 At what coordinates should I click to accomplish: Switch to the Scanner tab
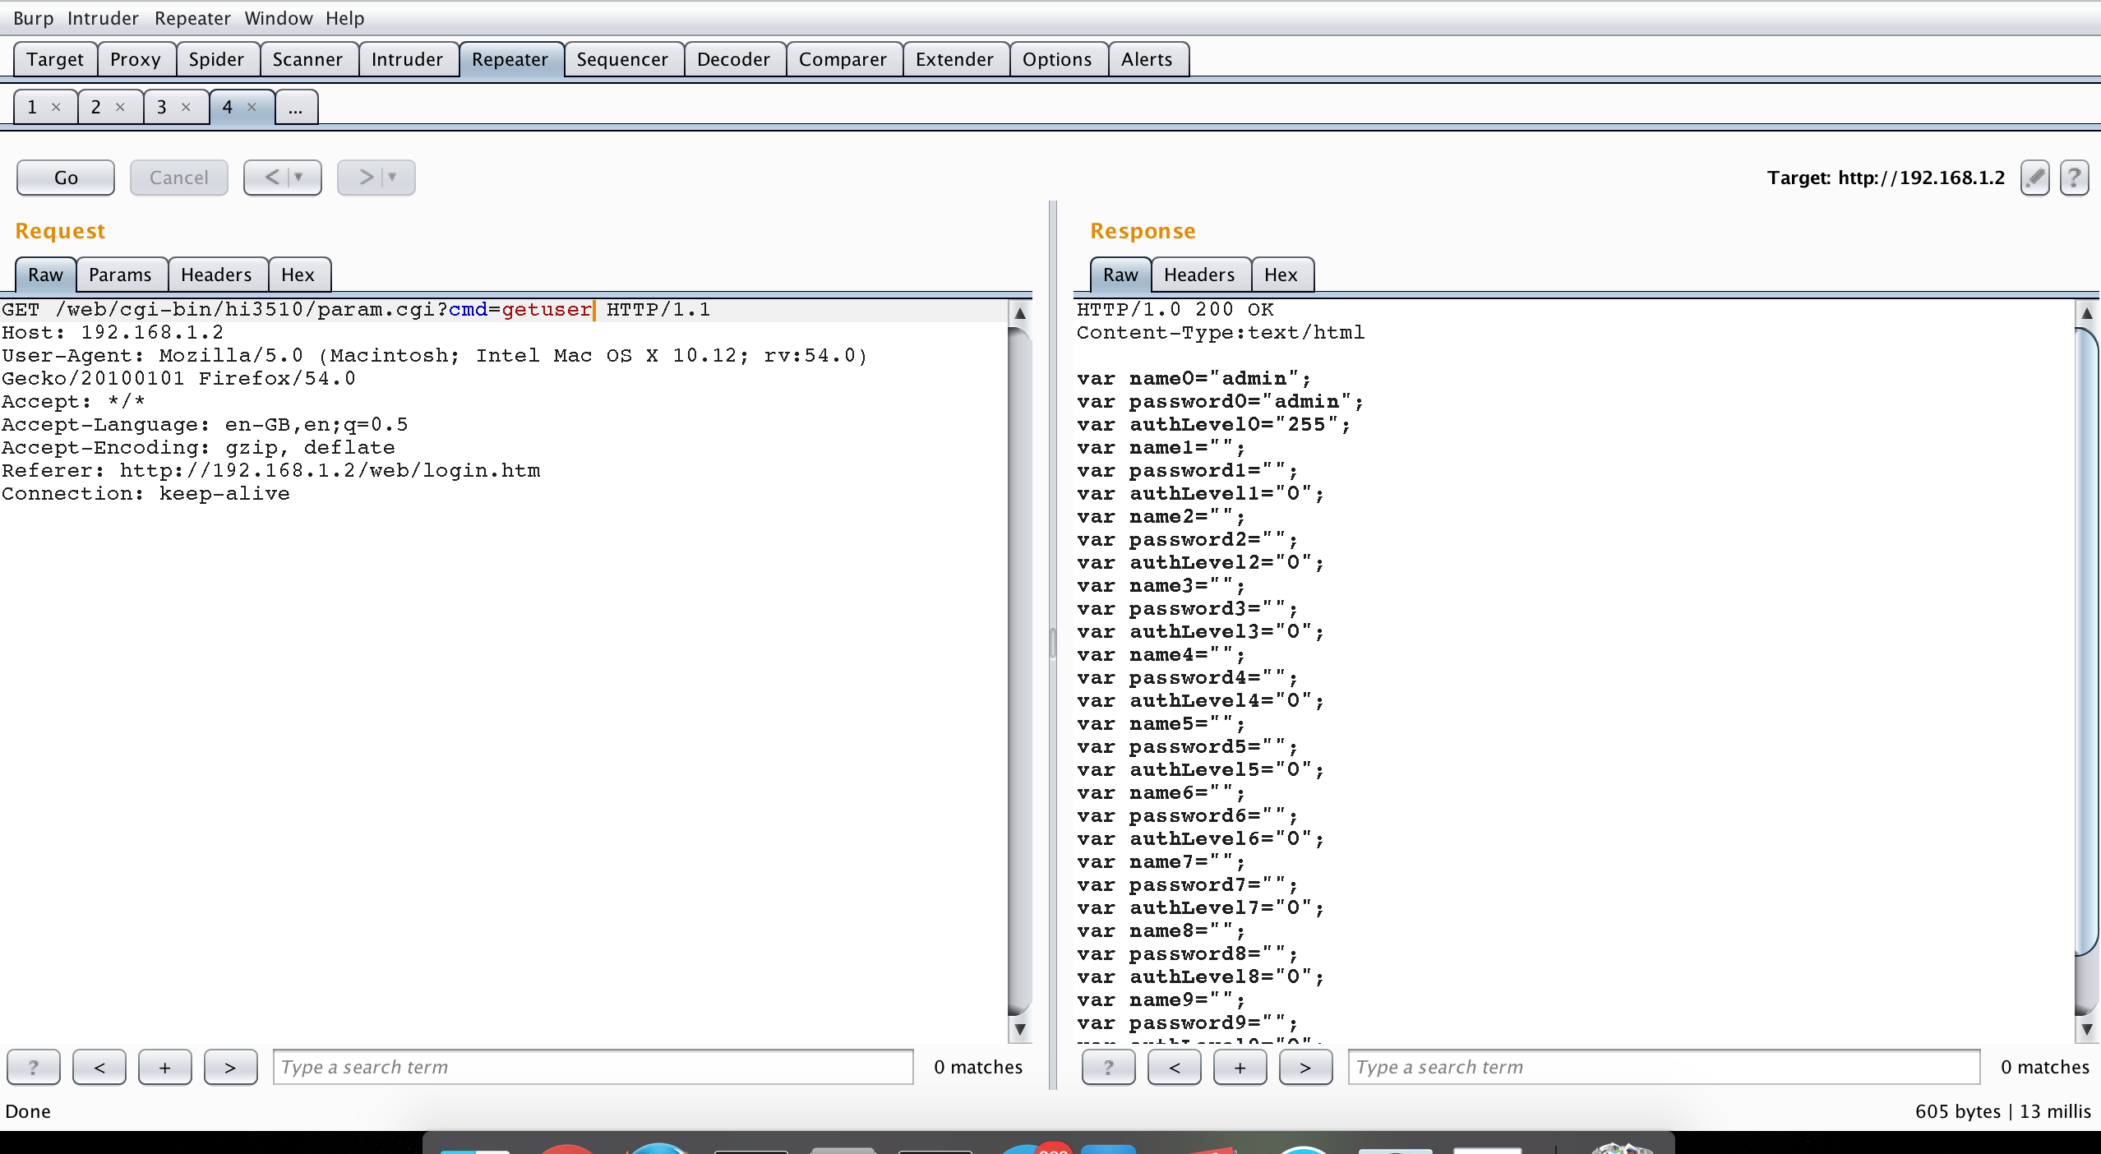[308, 59]
